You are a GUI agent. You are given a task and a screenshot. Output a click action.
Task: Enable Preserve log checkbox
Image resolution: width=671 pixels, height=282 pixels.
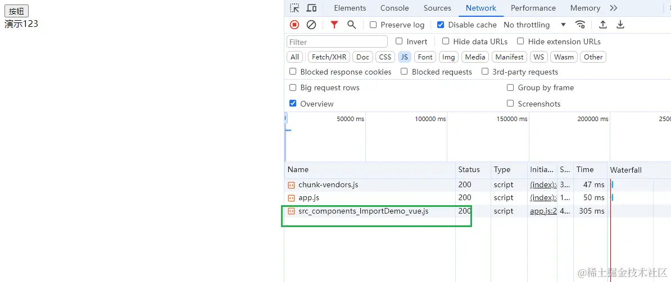point(373,25)
